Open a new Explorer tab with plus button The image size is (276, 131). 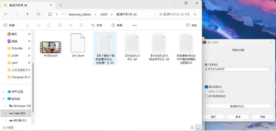point(61,5)
